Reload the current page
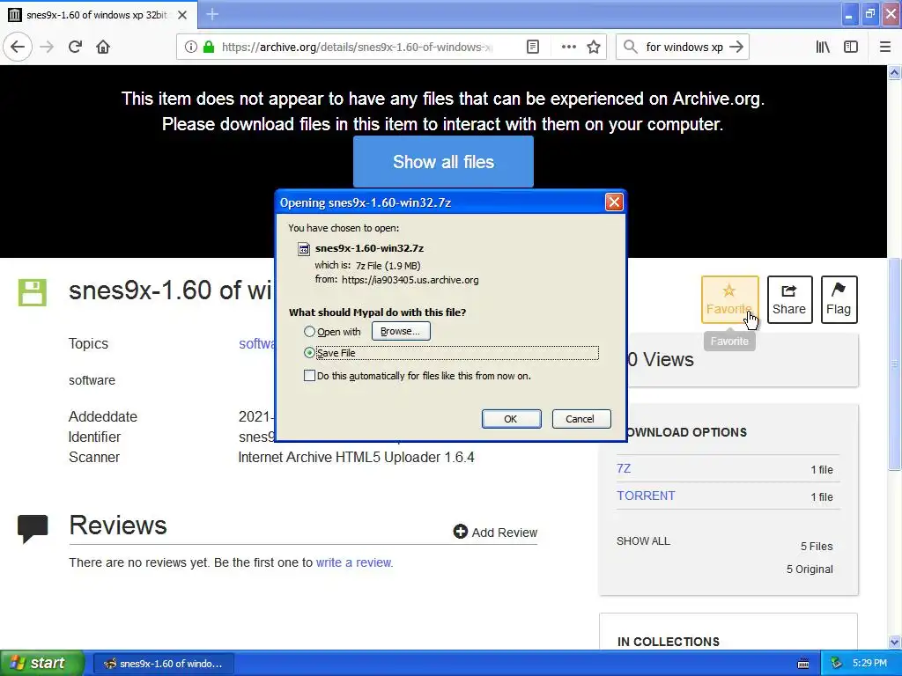 75,47
